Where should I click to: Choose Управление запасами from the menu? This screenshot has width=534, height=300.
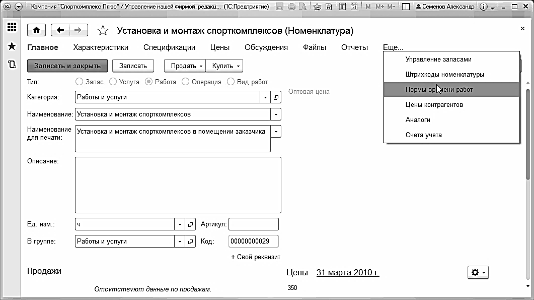tap(451, 59)
